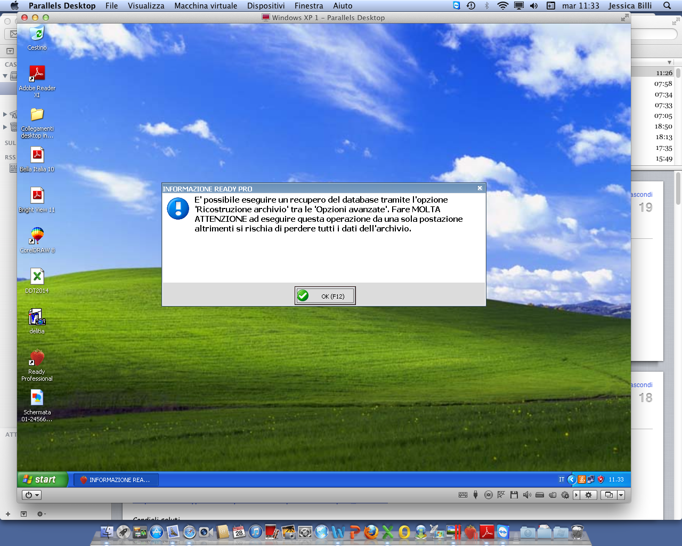The image size is (682, 546).
Task: Expand the Parallels status bar arrow
Action: [576, 495]
